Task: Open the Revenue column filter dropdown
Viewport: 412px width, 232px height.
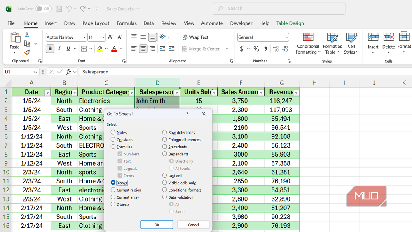Action: click(296, 93)
